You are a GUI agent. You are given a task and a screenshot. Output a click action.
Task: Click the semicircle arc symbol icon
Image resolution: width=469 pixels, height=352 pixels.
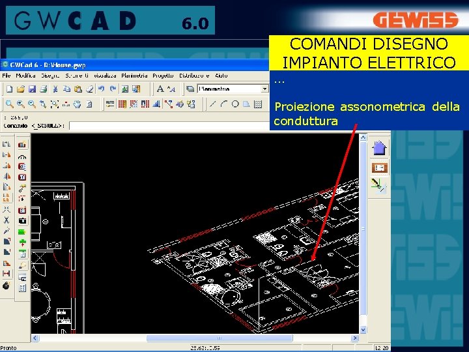22,156
